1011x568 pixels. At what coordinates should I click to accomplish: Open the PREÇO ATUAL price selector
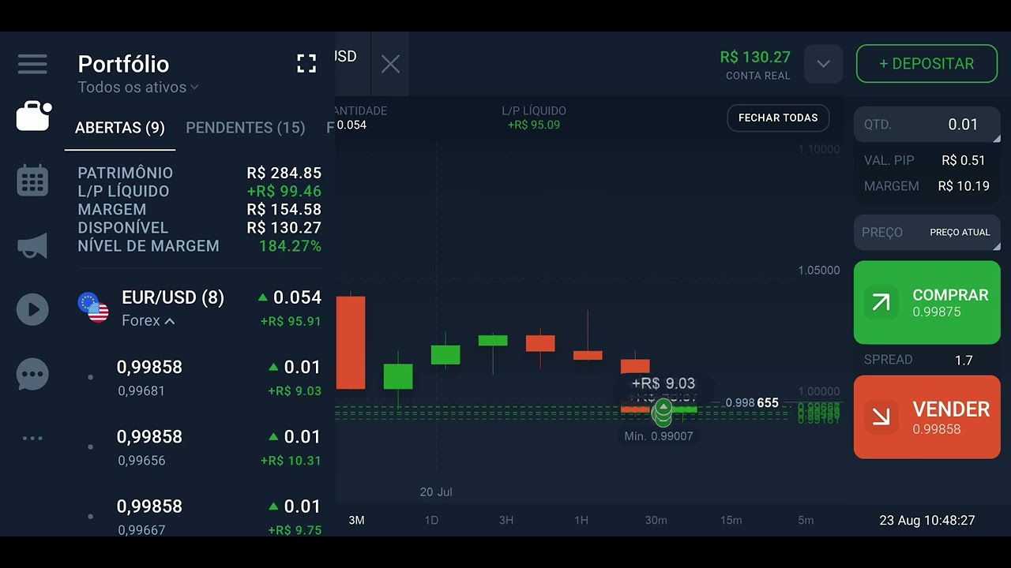927,233
